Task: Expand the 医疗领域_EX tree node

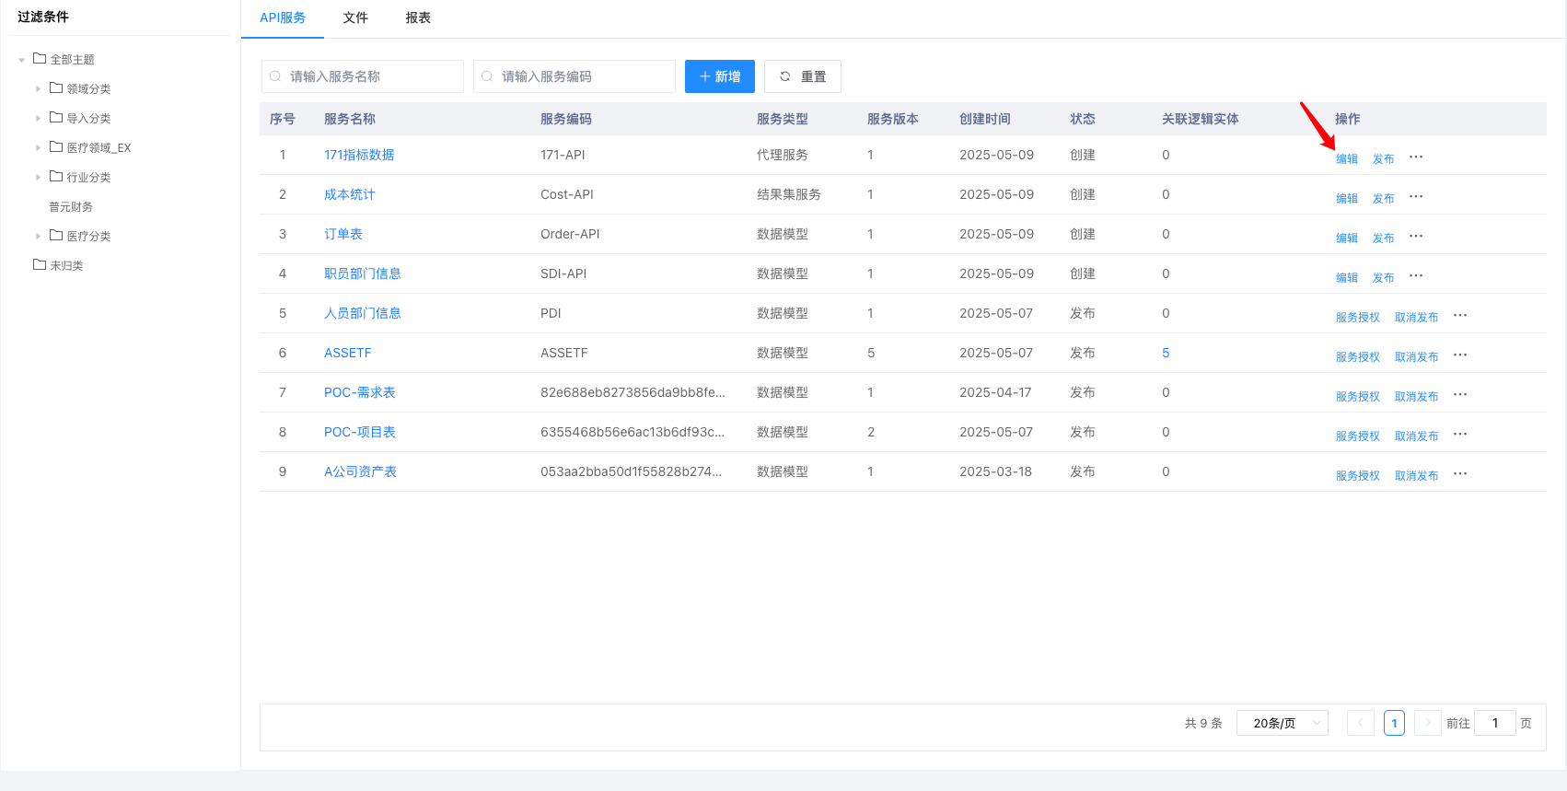Action: point(38,148)
